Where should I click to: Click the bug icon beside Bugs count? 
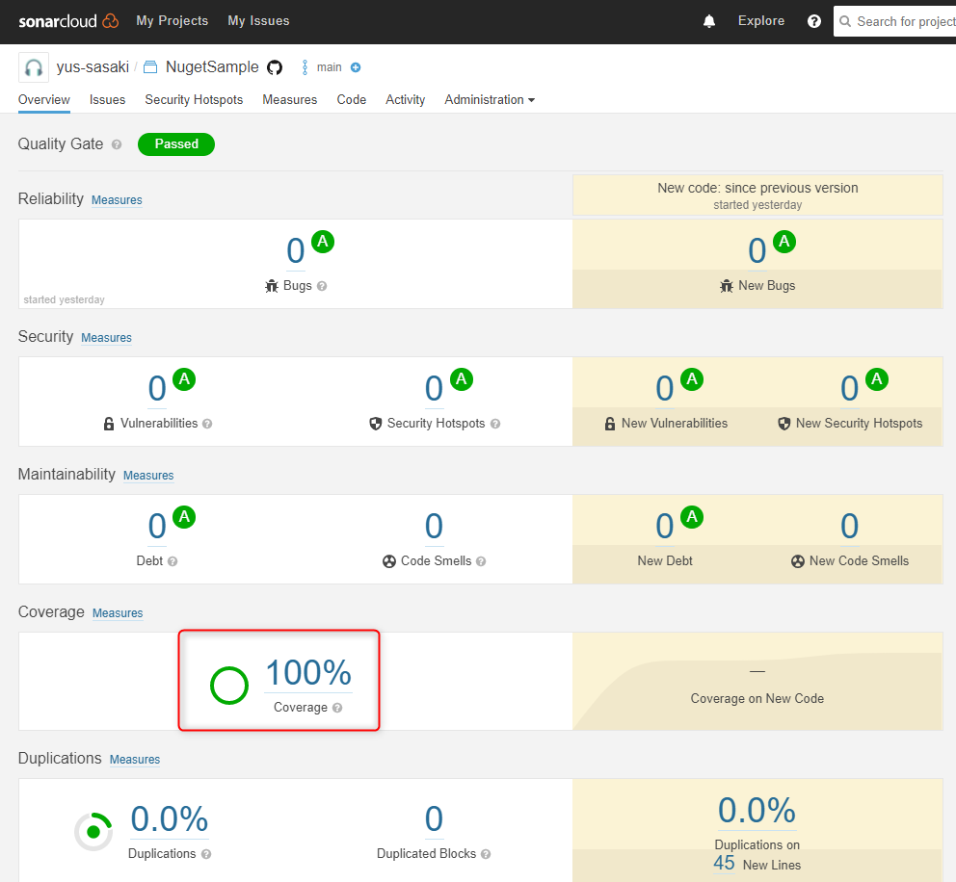click(271, 285)
